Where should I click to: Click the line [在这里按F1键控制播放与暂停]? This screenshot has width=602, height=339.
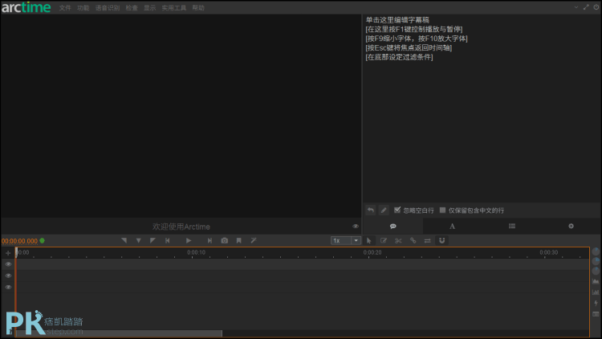414,29
